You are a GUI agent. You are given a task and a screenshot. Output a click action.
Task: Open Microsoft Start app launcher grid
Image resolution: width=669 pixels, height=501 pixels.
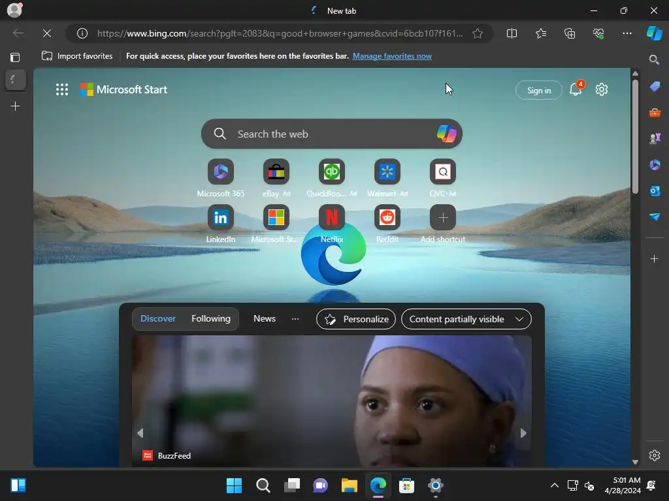(62, 89)
